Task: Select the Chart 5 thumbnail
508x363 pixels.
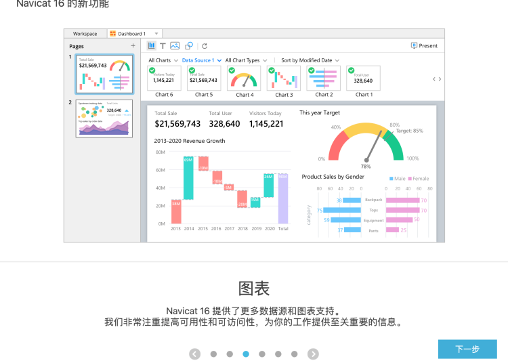Action: point(204,78)
